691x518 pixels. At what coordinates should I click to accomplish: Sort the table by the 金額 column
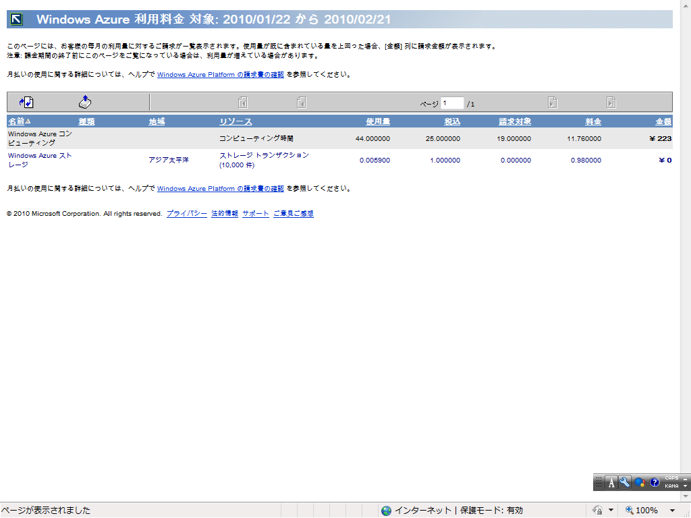pos(664,121)
